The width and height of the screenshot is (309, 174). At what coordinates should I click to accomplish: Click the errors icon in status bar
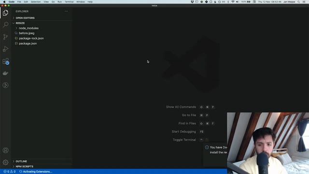point(5,172)
